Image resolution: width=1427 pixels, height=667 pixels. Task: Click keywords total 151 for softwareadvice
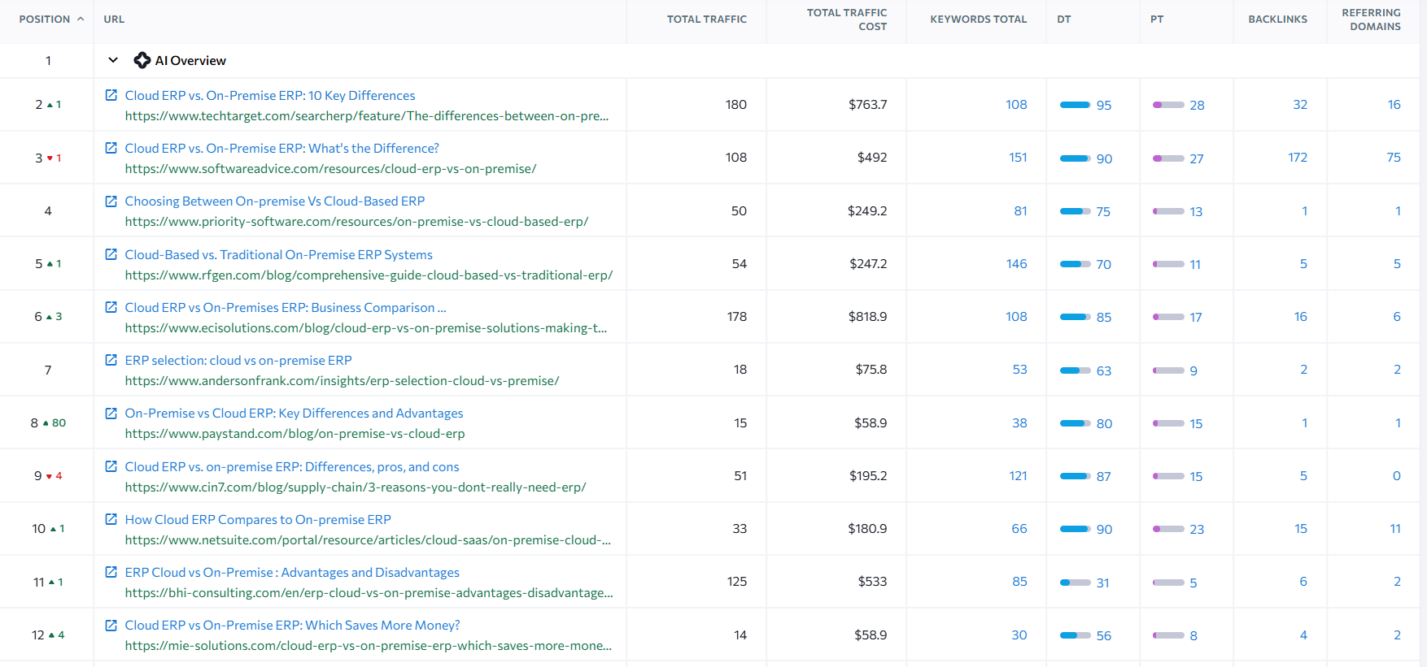tap(1018, 158)
